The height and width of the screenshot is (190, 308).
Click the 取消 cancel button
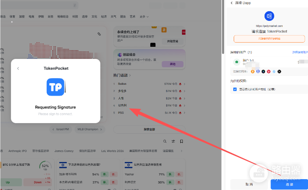pos(249,184)
